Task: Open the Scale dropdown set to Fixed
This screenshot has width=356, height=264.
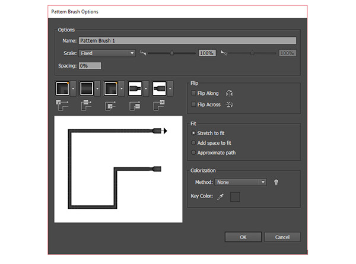Action: [107, 53]
